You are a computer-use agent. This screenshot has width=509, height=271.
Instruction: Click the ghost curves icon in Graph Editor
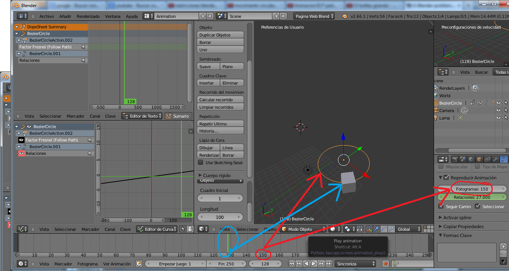point(190,229)
